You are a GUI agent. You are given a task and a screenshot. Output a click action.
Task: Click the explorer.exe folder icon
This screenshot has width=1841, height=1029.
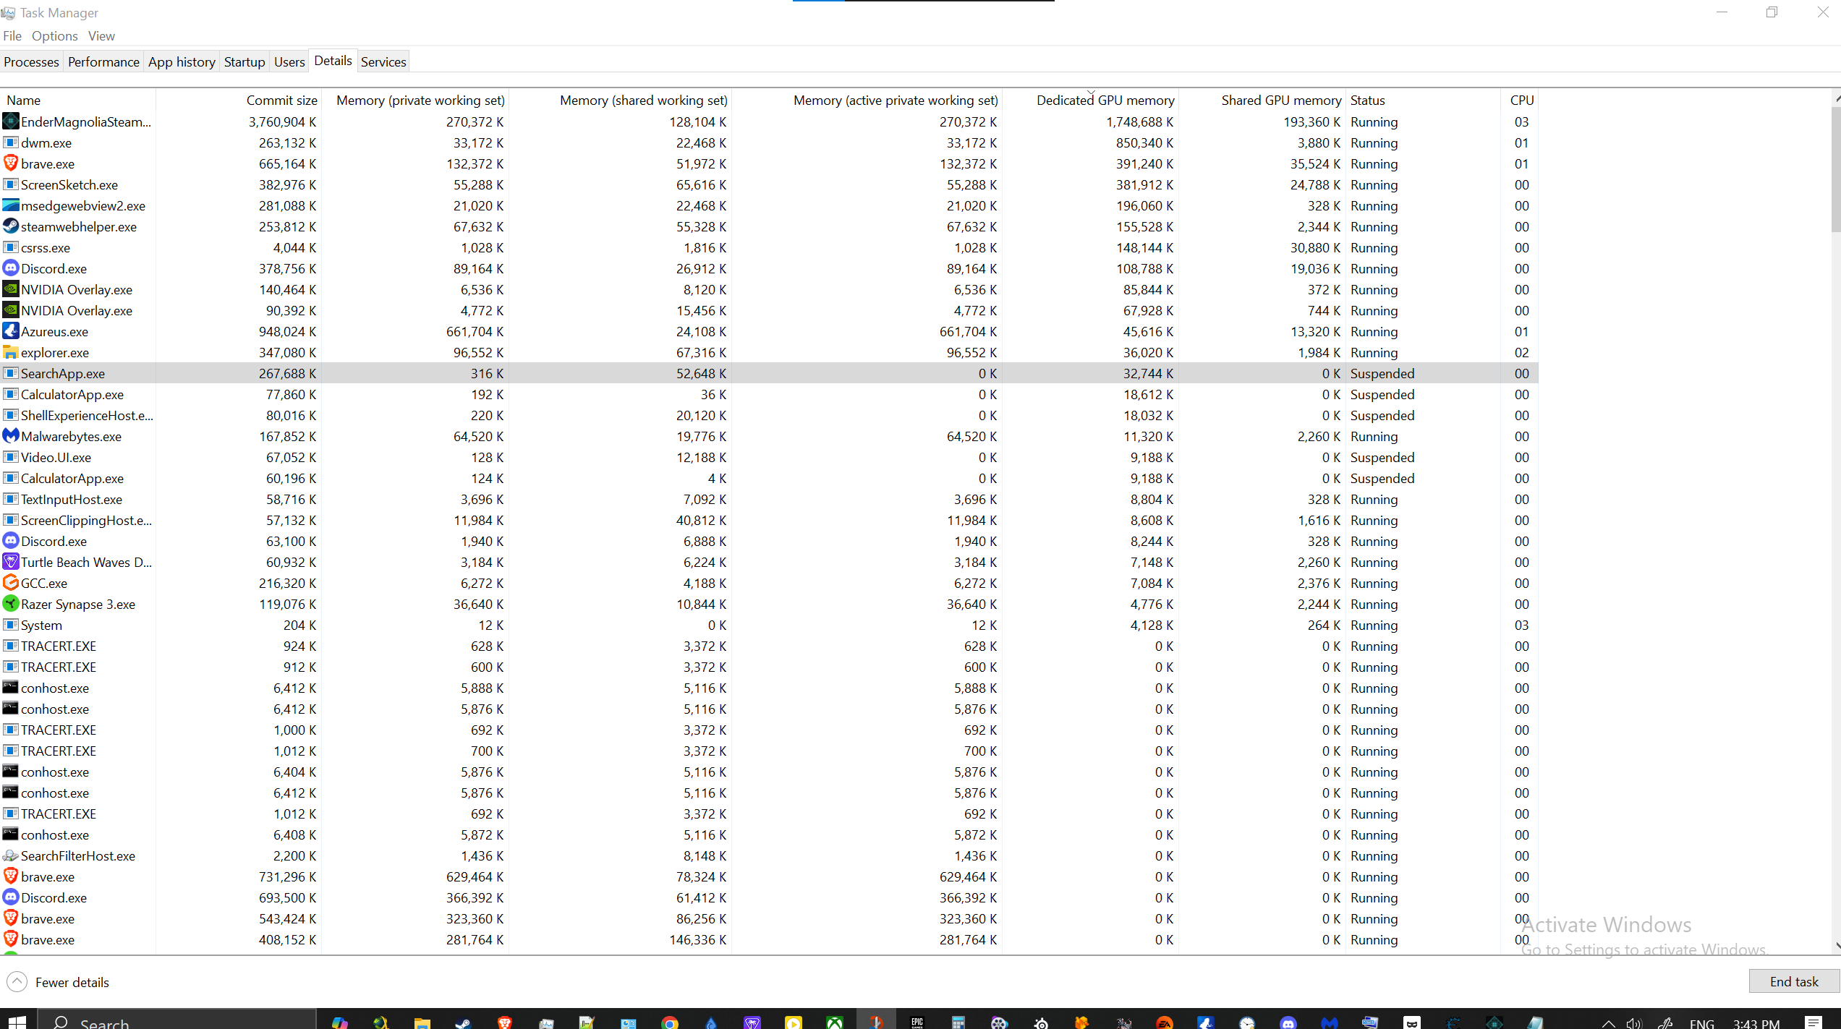pos(11,352)
